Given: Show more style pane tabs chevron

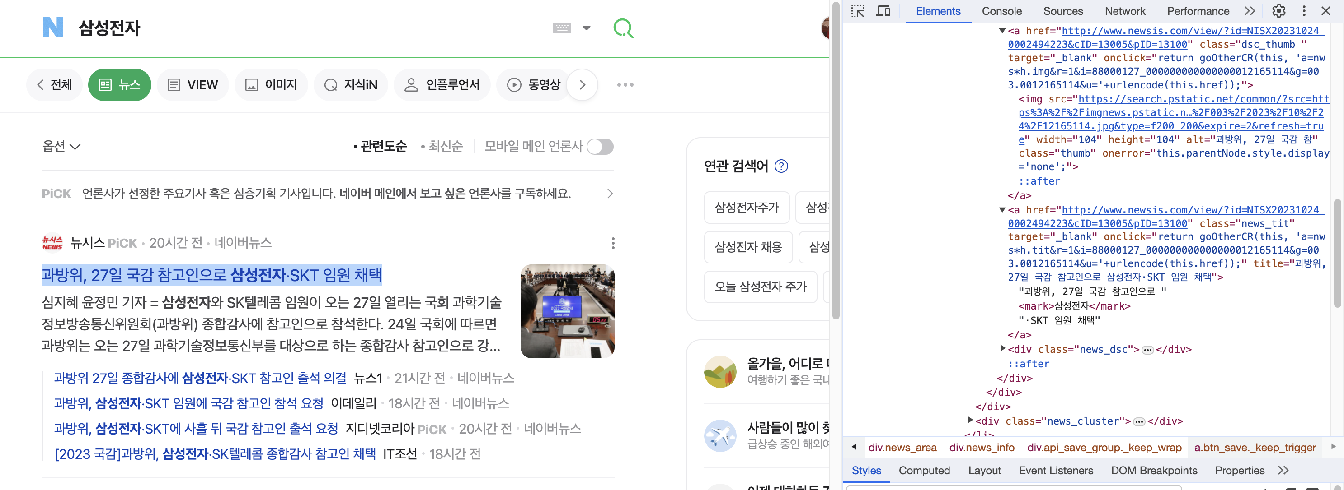Looking at the screenshot, I should click(x=1283, y=471).
